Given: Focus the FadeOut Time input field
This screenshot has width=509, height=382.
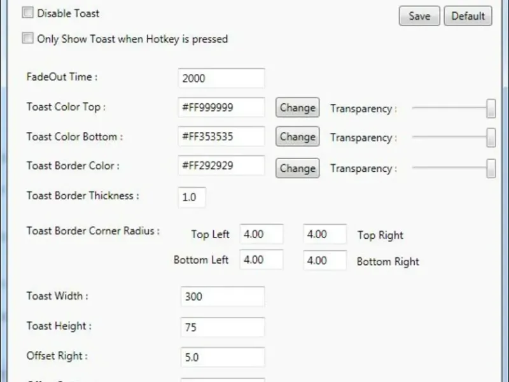Looking at the screenshot, I should (x=221, y=78).
